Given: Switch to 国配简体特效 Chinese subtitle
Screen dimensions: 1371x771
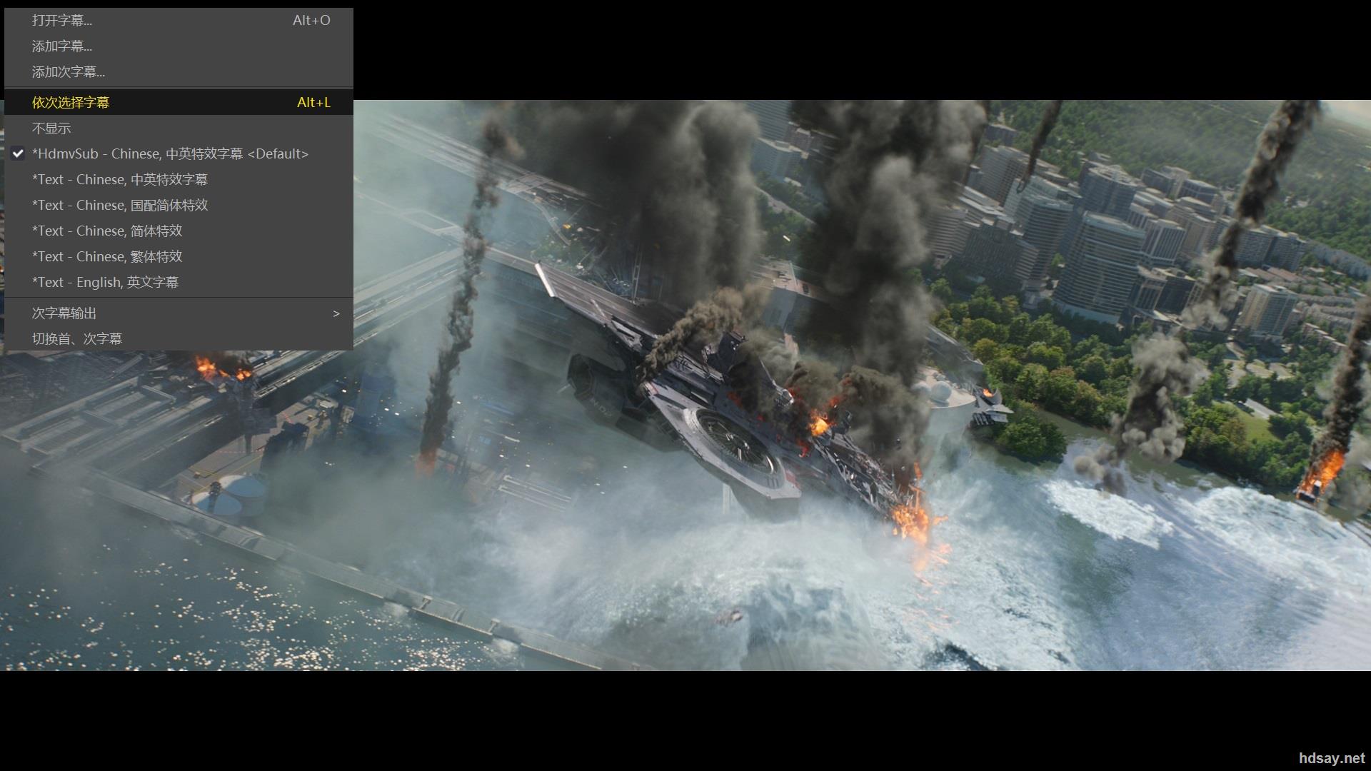Looking at the screenshot, I should pyautogui.click(x=120, y=206).
